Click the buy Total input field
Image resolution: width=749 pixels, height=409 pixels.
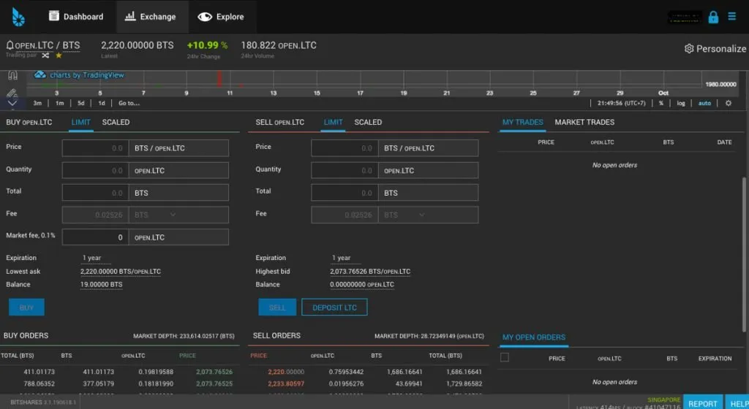(x=95, y=193)
